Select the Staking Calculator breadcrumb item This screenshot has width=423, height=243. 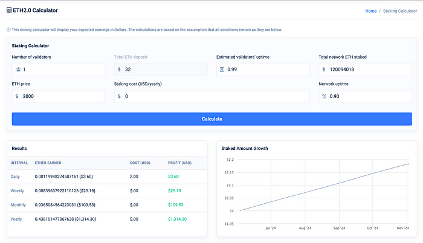[x=399, y=11]
